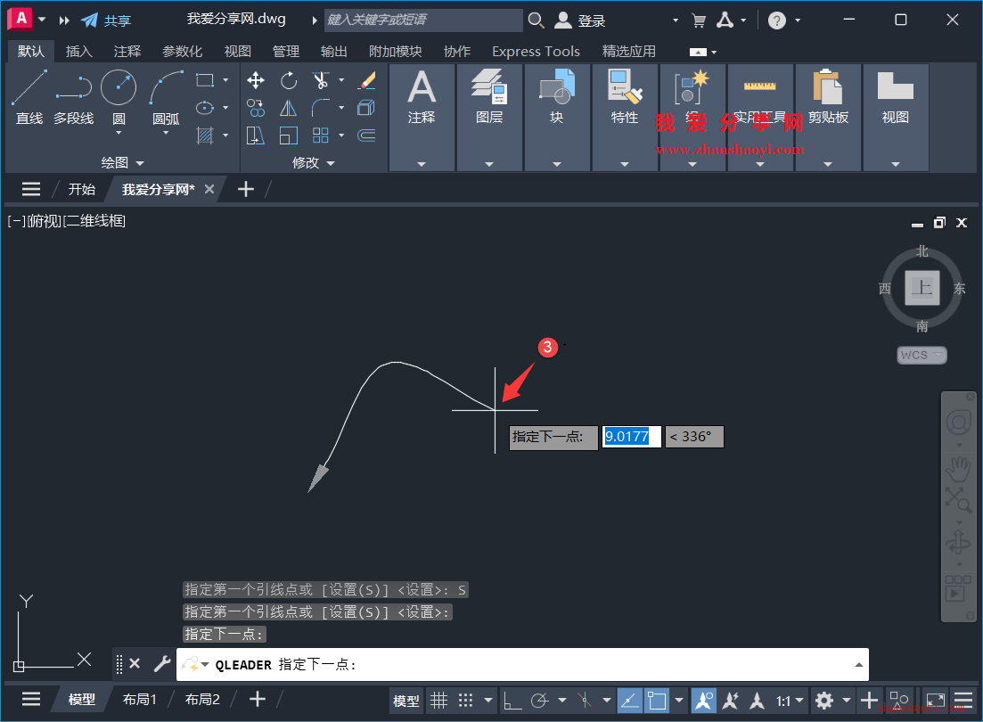Viewport: 983px width, 722px height.
Task: Expand the 绘图 draw panel dropdown
Action: click(123, 162)
